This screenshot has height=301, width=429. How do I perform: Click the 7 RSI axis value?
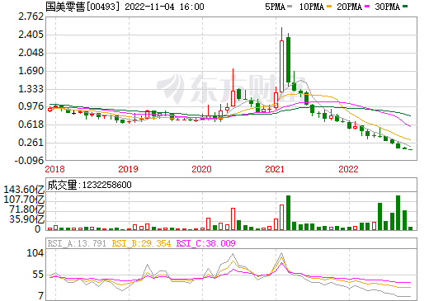coord(40,296)
